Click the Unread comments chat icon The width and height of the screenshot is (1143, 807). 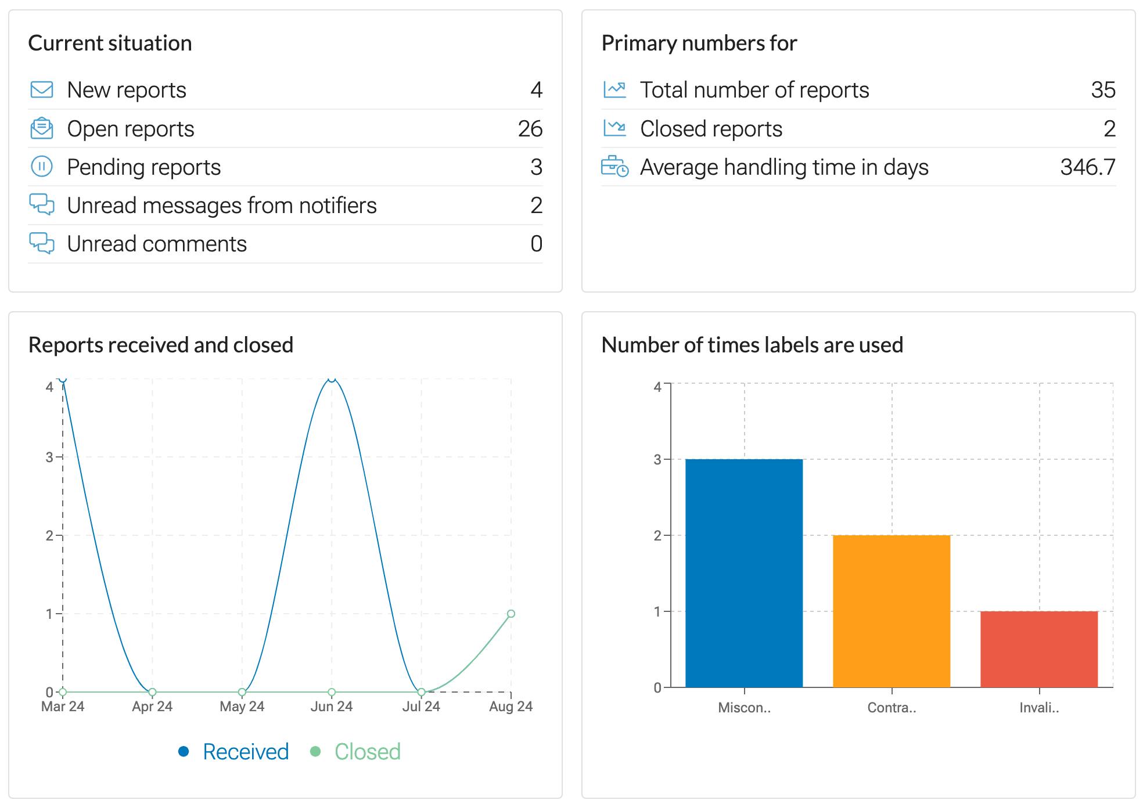click(42, 244)
